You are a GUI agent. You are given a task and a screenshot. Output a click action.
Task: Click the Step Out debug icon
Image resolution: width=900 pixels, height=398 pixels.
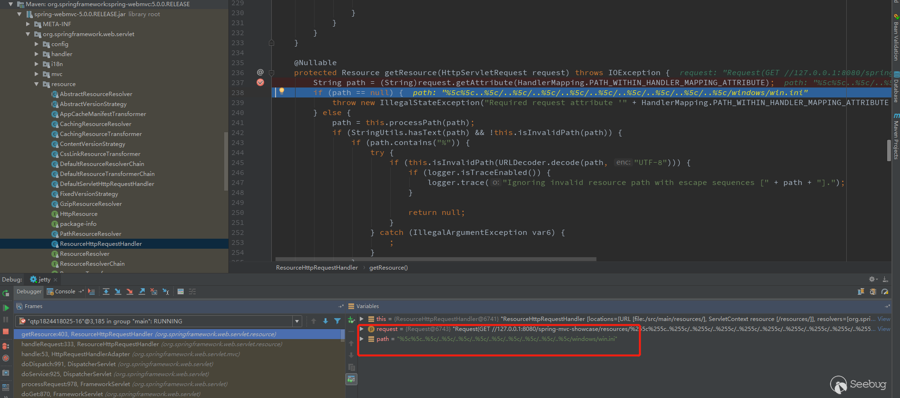tap(142, 291)
